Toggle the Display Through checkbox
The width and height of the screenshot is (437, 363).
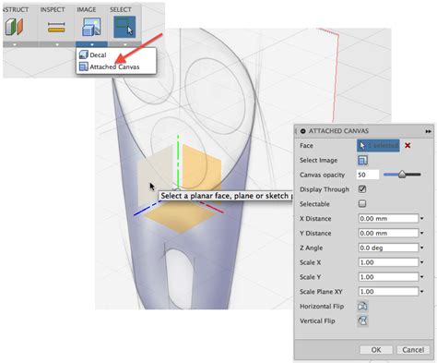point(362,189)
